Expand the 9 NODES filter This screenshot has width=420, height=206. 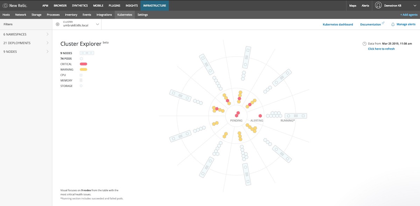(x=26, y=52)
